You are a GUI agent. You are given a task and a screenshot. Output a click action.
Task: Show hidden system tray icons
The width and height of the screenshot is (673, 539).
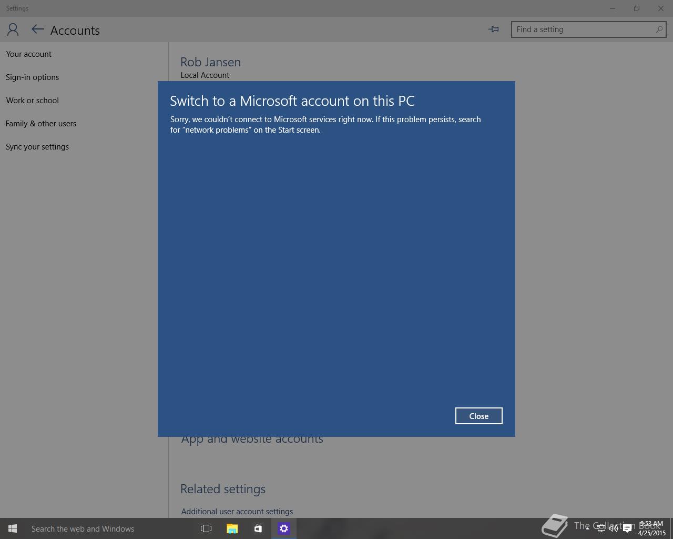click(587, 528)
